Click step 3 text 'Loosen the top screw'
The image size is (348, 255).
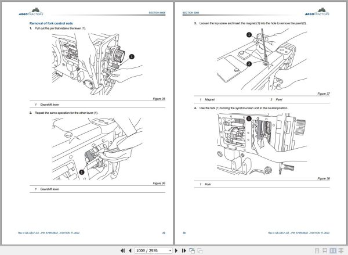pos(253,23)
